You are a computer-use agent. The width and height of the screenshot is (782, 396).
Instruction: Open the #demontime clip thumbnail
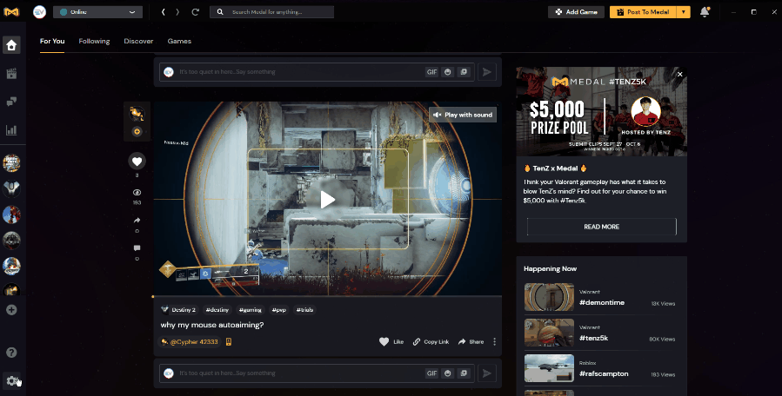549,297
